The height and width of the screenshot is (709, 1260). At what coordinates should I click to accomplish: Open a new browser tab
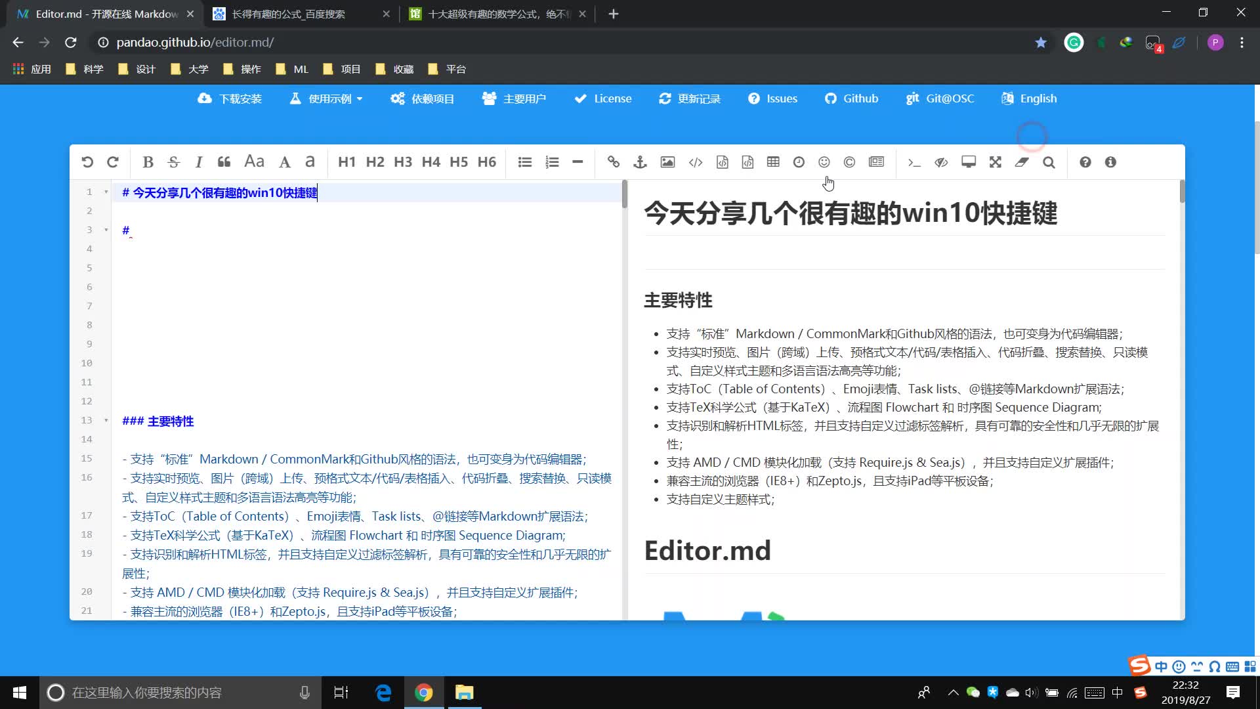click(613, 14)
